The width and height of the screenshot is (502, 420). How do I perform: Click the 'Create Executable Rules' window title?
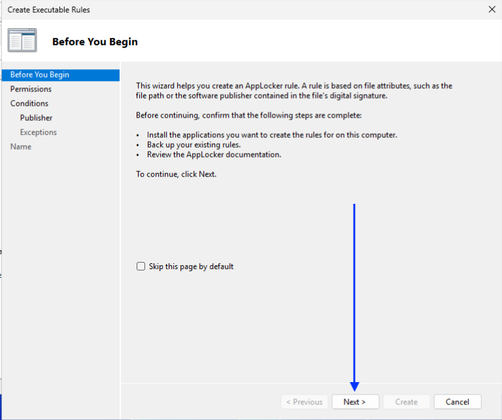pos(48,10)
